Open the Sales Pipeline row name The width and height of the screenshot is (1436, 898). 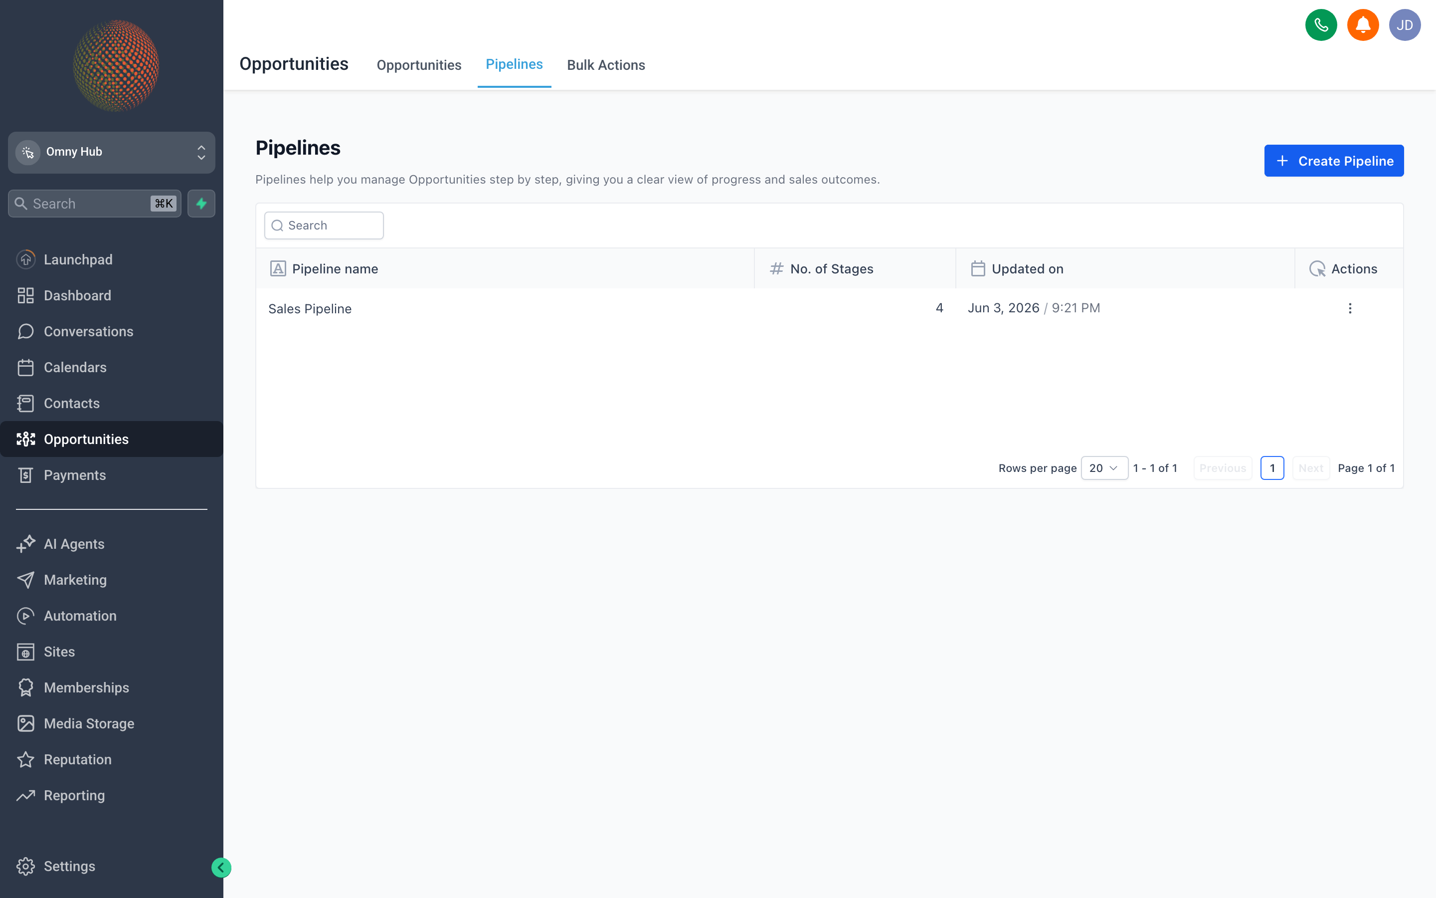[x=310, y=309]
